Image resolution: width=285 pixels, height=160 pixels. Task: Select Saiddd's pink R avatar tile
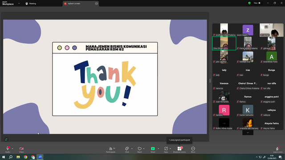(x=224, y=110)
